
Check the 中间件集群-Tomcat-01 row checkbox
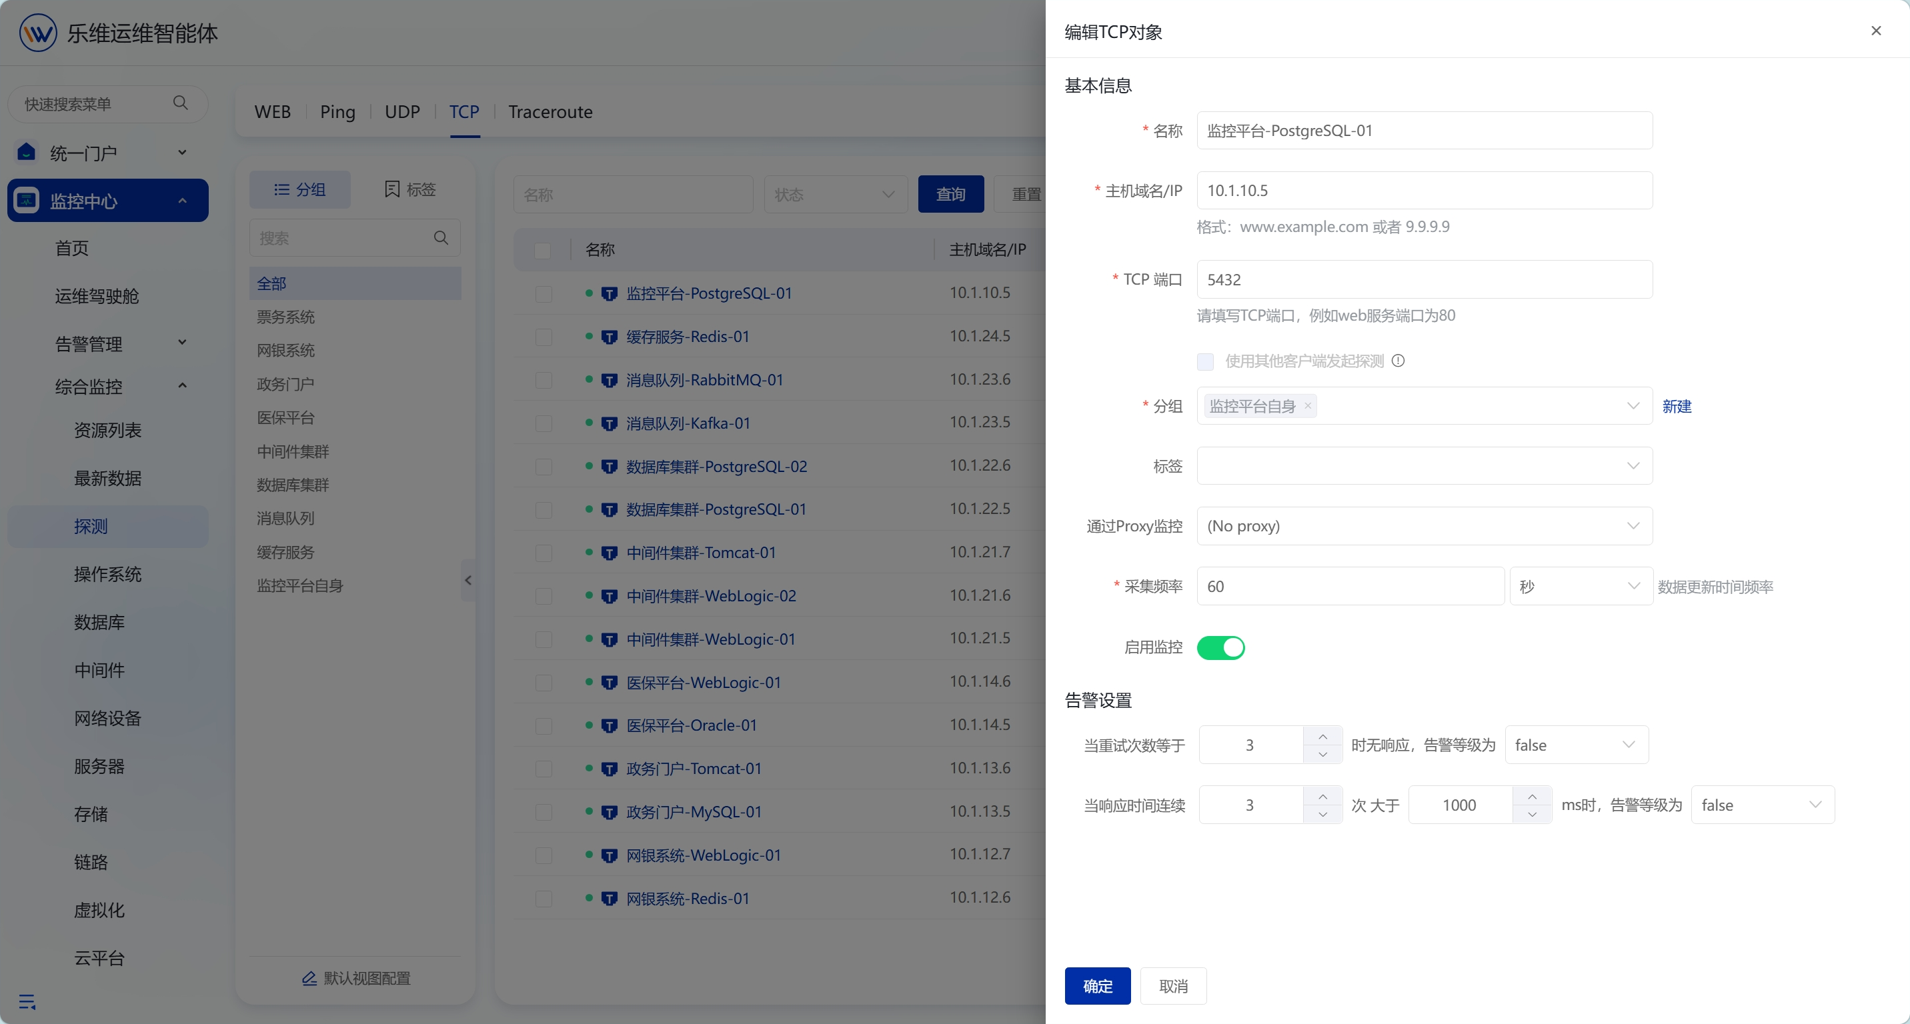click(x=544, y=553)
